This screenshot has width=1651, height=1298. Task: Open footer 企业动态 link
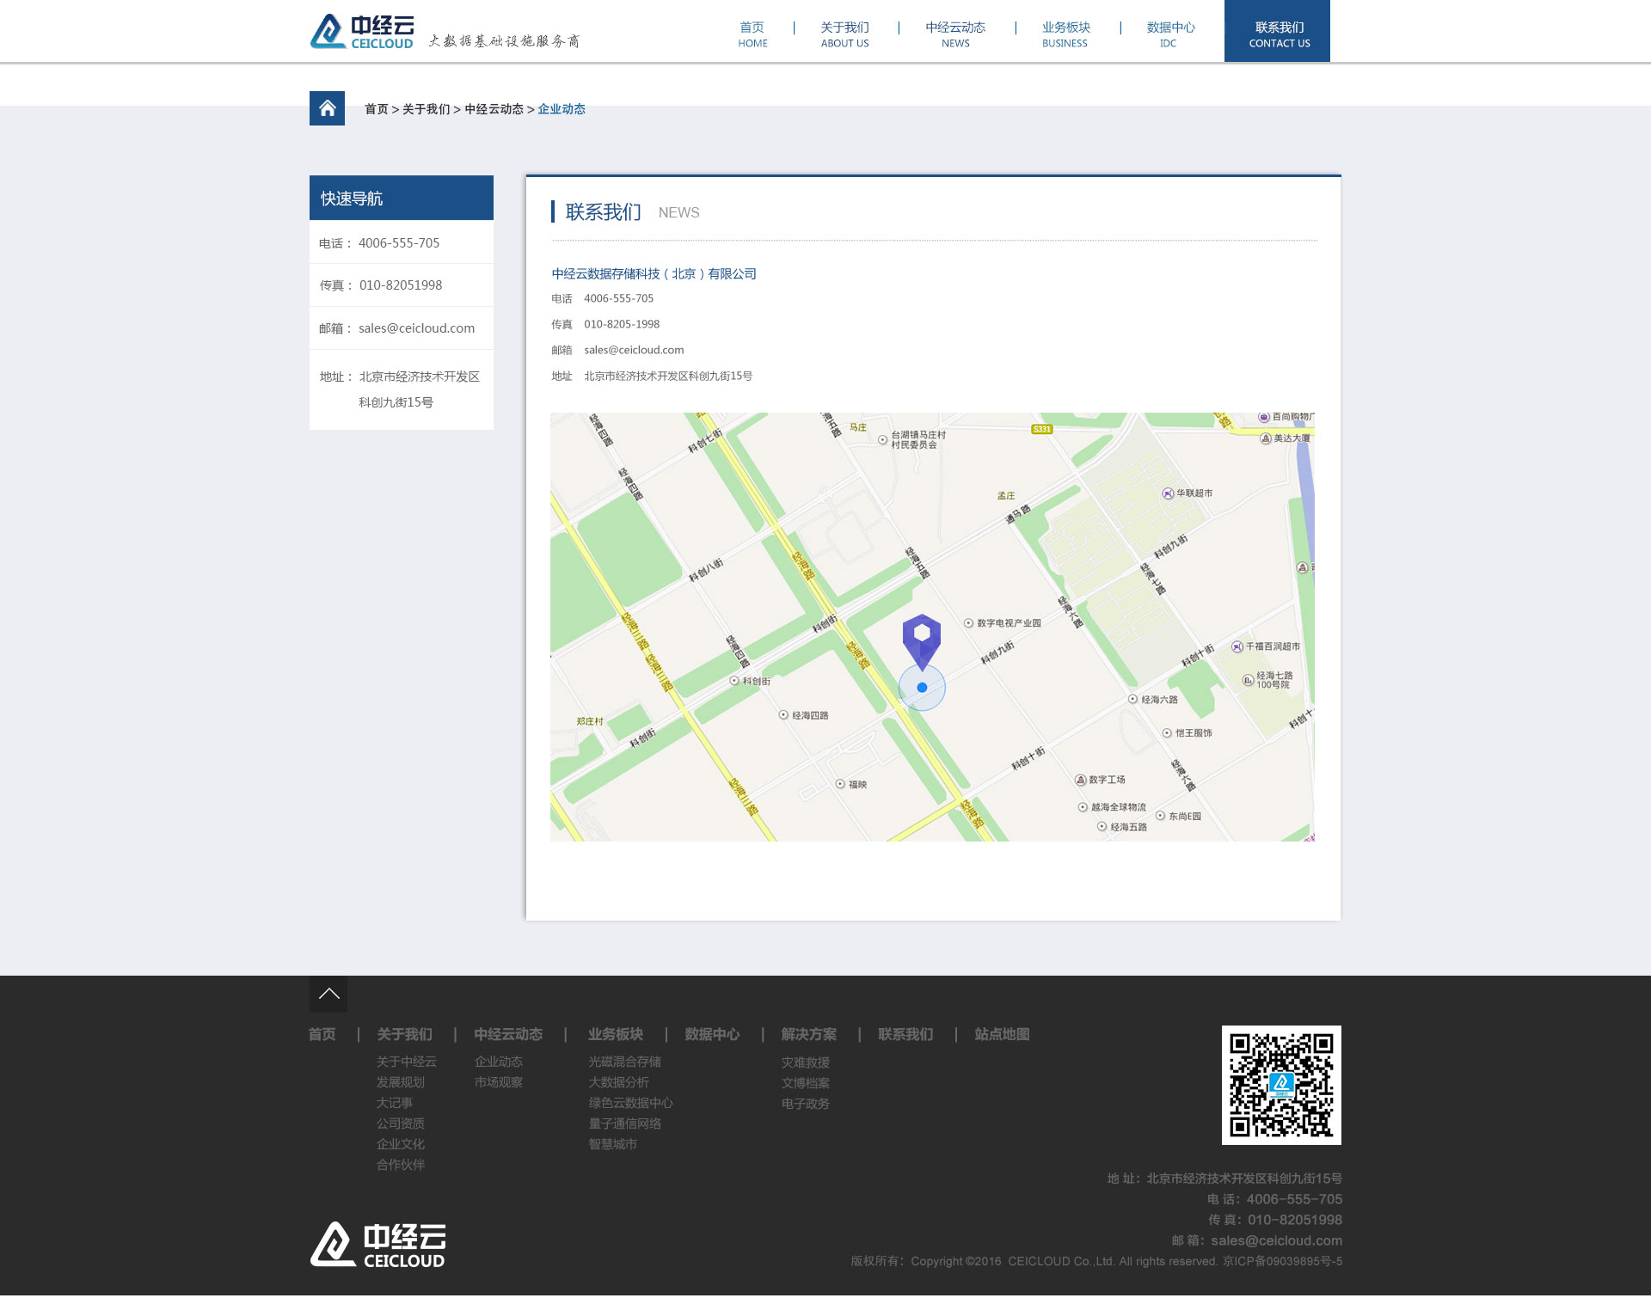click(x=499, y=1062)
